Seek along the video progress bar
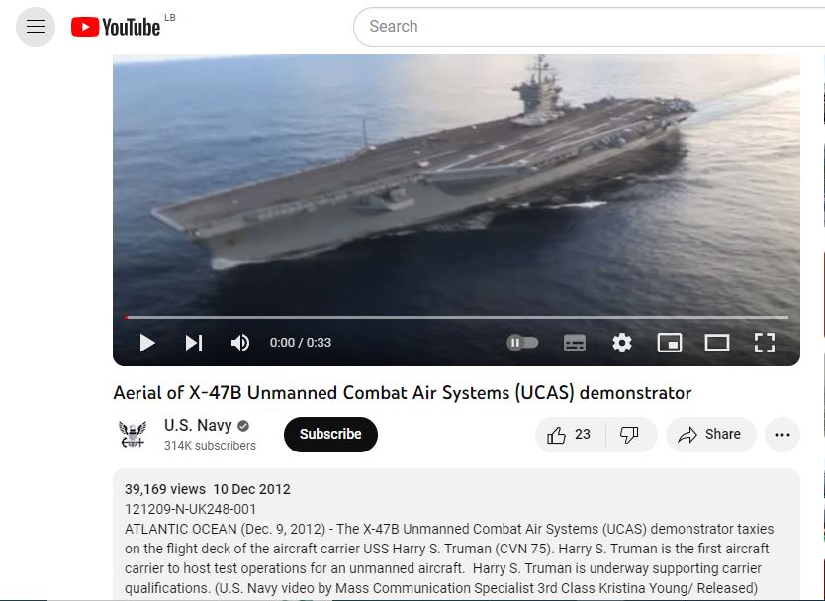The width and height of the screenshot is (825, 601). click(x=457, y=317)
